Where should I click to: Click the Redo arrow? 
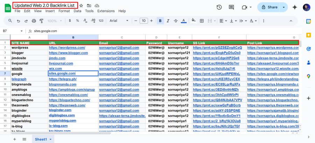point(26,21)
